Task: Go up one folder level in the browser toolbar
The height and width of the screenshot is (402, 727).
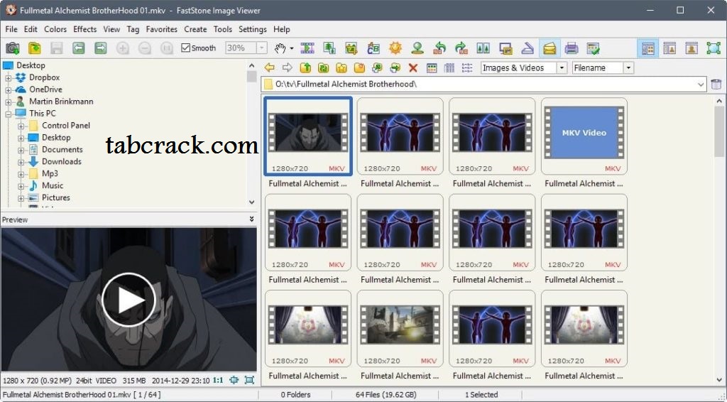Action: pos(305,67)
